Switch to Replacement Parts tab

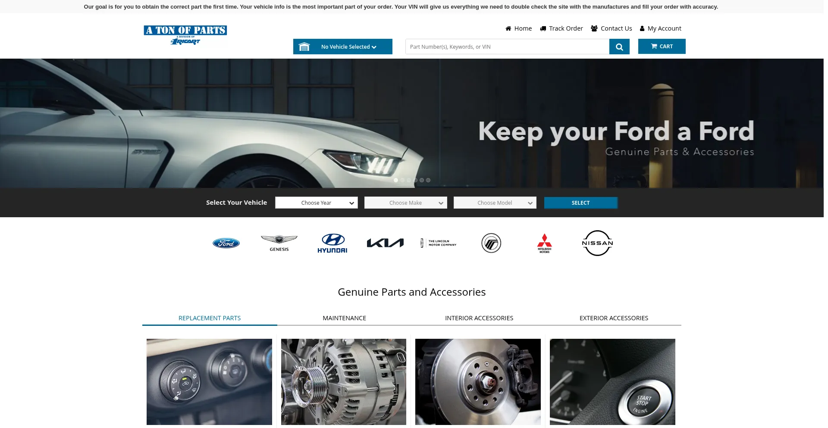(x=210, y=318)
